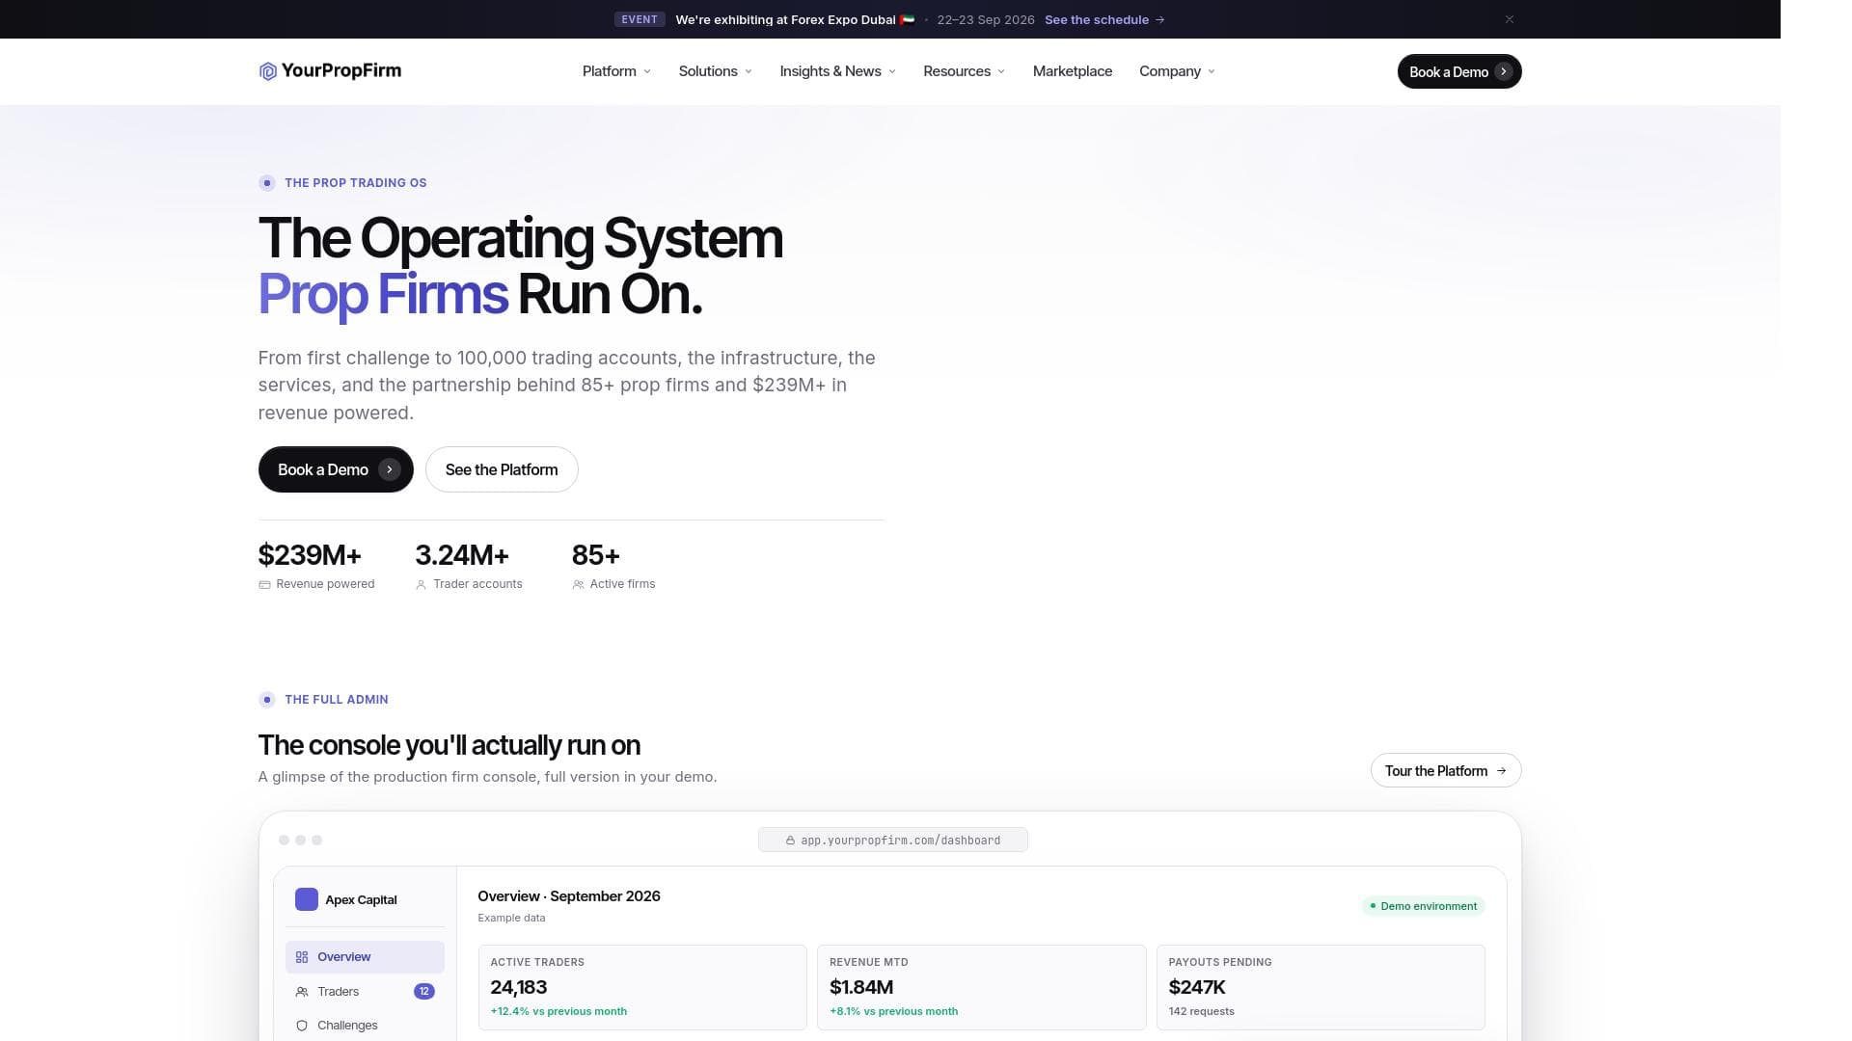
Task: Click the Active Traders 24,183 card
Action: tap(642, 987)
